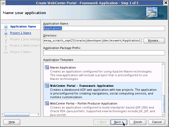Click the Project 1 Name step node icon
169x127 pixels.
pyautogui.click(x=6, y=33)
